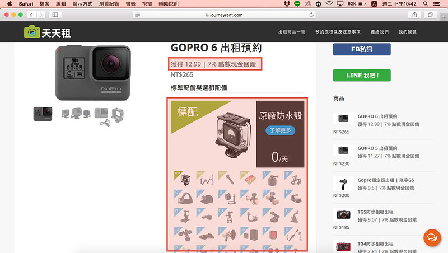Select the free SD card accessory

pyautogui.click(x=249, y=179)
